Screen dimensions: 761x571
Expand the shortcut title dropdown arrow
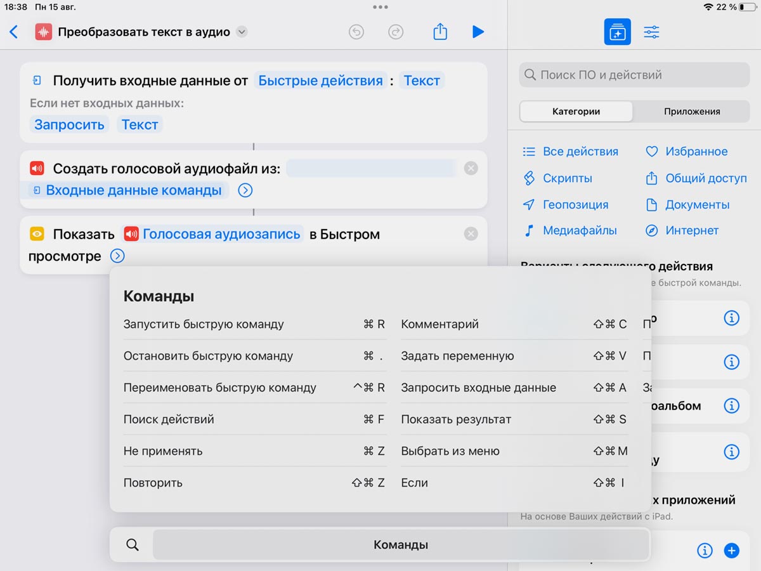pos(242,32)
